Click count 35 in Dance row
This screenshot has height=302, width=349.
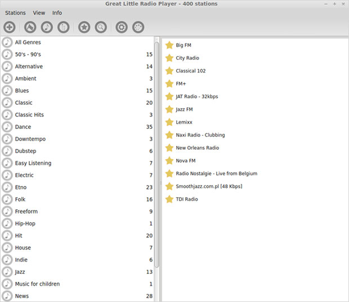click(149, 127)
